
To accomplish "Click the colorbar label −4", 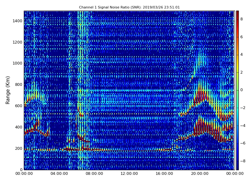I will click(243, 126).
